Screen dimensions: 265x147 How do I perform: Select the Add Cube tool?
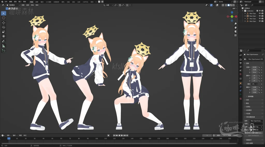[4, 51]
